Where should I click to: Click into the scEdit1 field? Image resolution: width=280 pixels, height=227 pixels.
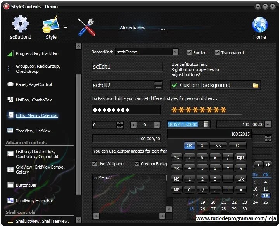tap(128, 67)
